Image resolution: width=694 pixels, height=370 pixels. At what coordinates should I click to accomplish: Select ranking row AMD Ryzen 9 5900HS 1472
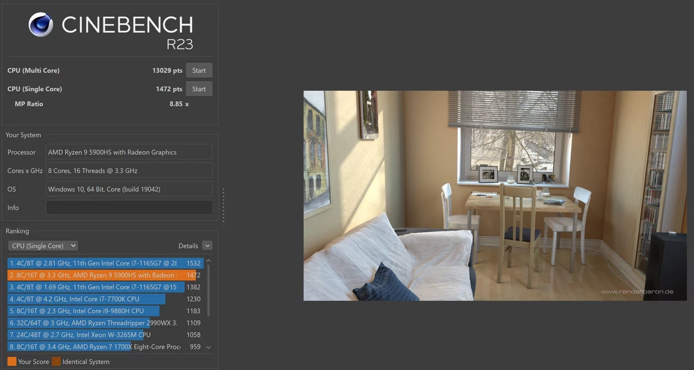point(105,275)
